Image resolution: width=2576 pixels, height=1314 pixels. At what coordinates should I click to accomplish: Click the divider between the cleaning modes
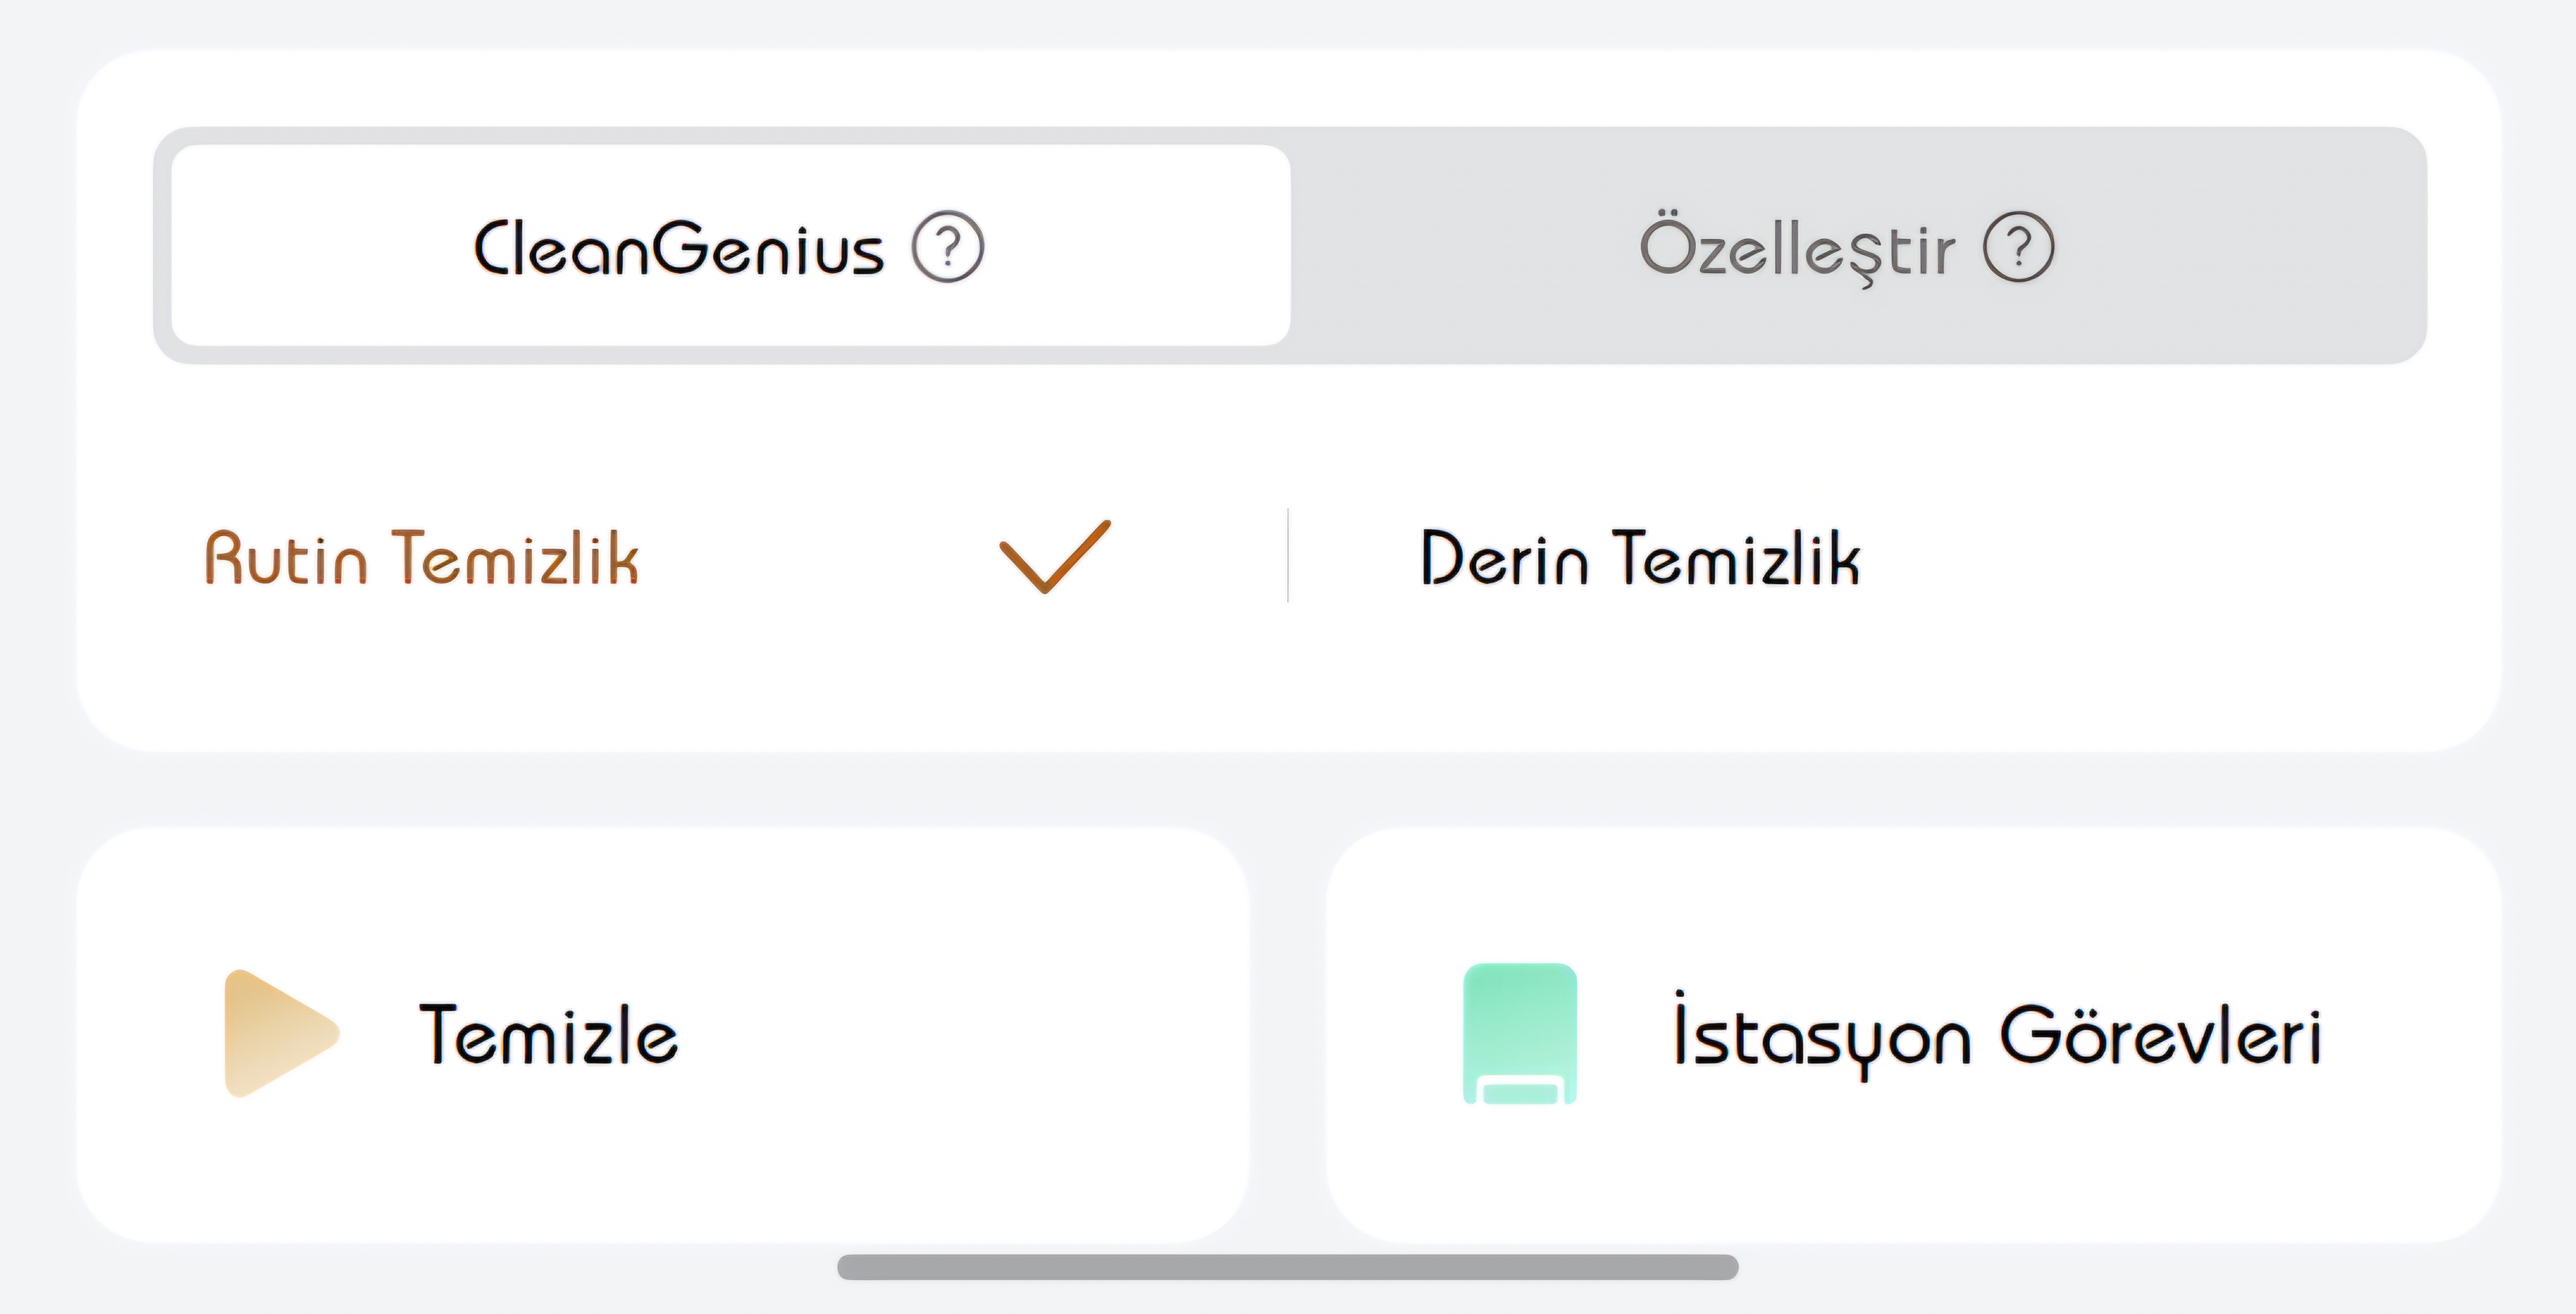pyautogui.click(x=1288, y=556)
